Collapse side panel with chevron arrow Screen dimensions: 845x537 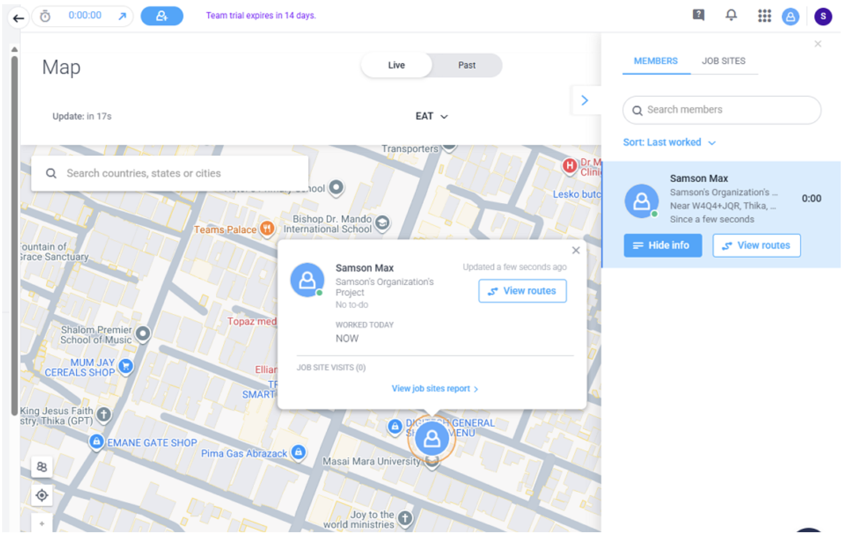click(x=584, y=100)
